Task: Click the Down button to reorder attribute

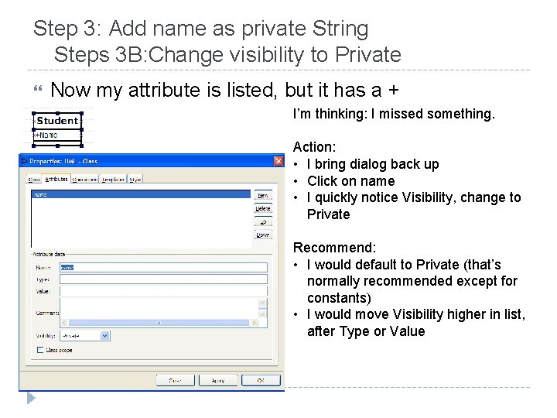Action: pos(263,235)
